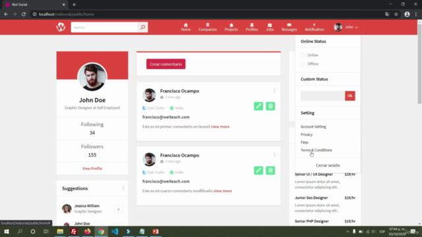Click Jessica William's avatar in Suggestions
This screenshot has height=237, width=422.
(67, 209)
